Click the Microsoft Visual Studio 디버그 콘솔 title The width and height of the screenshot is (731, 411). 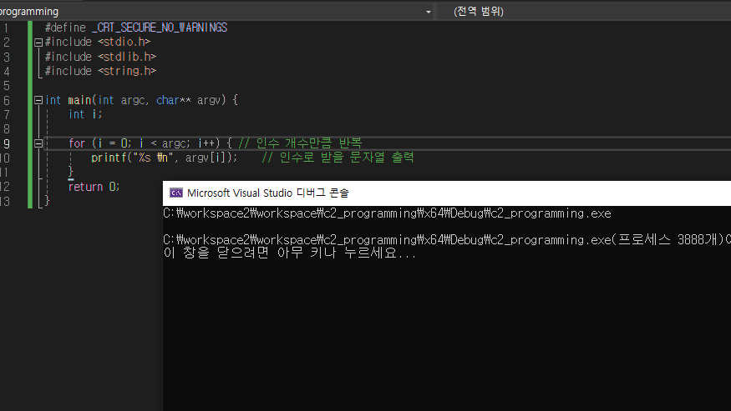pos(268,193)
